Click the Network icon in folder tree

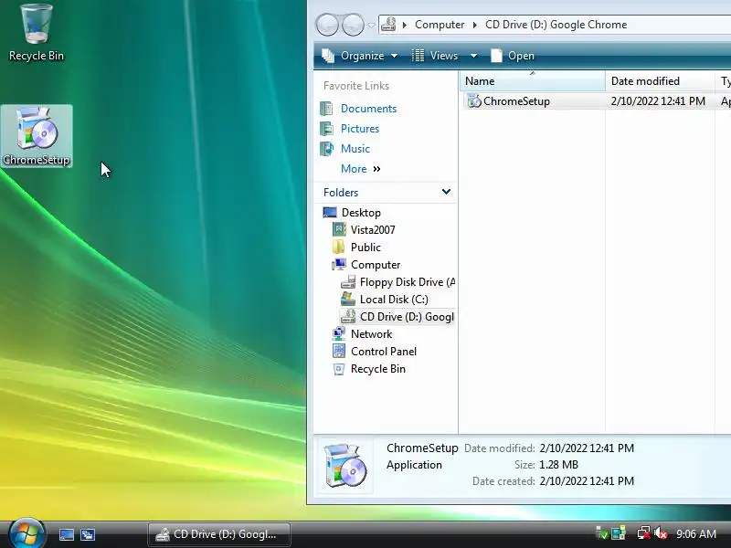coord(339,333)
